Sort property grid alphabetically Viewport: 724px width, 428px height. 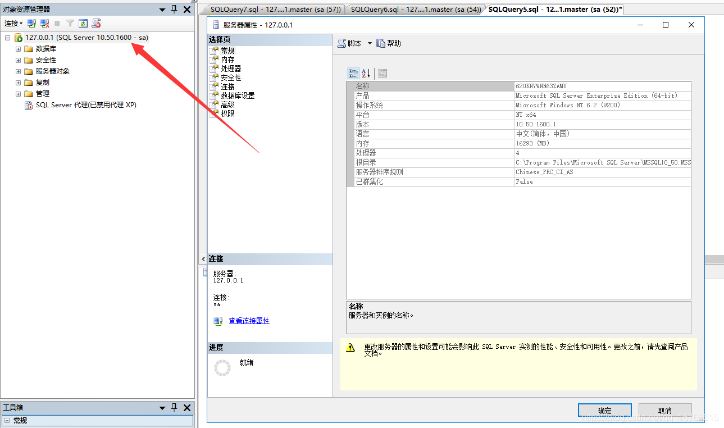(366, 74)
